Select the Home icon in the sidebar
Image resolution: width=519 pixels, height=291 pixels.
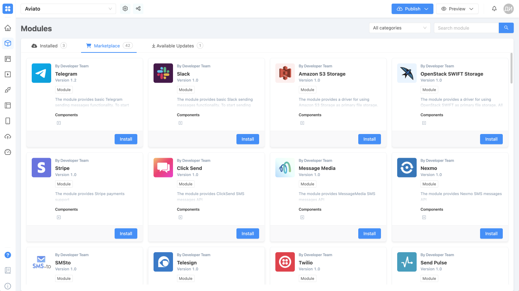point(8,28)
